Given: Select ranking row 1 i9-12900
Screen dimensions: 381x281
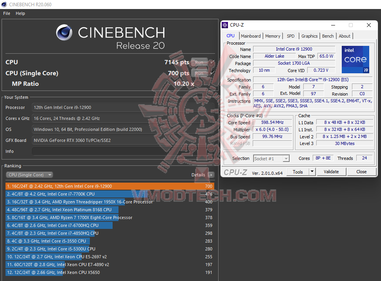Looking at the screenshot, I should [110, 186].
